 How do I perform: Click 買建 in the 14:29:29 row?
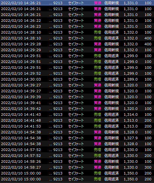click(x=97, y=50)
